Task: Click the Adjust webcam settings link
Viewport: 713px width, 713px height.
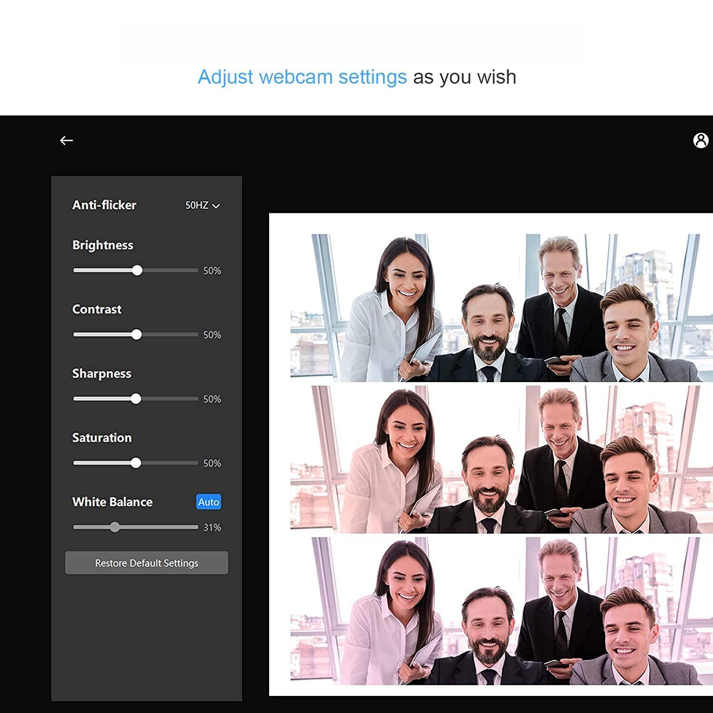Action: tap(303, 77)
